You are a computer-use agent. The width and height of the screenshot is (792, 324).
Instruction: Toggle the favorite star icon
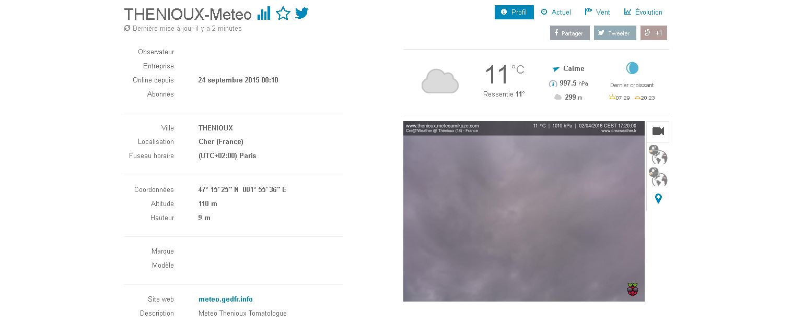coord(283,13)
